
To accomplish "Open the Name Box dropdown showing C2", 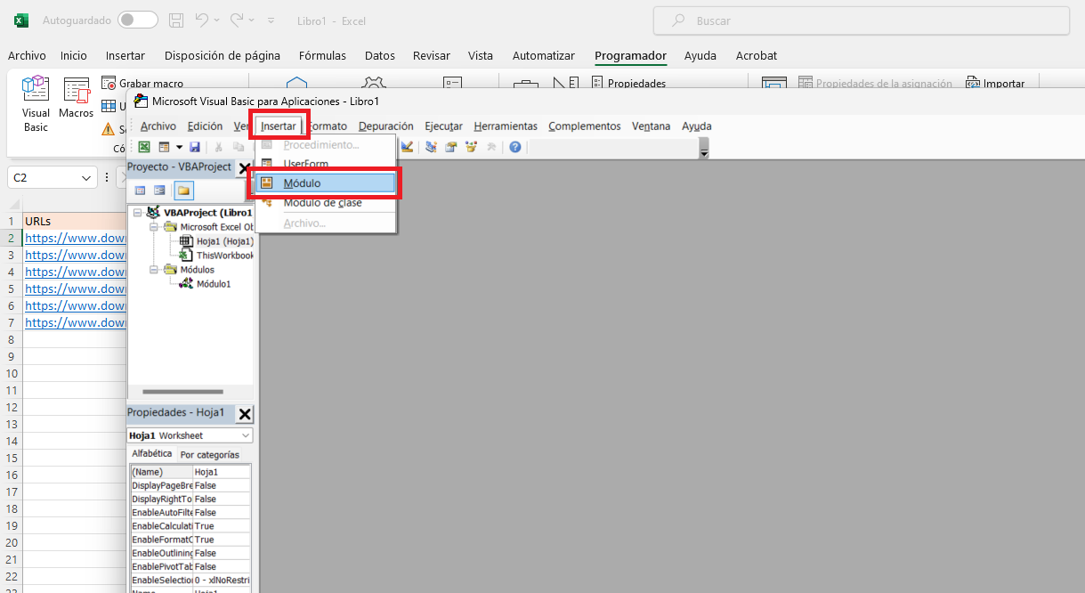I will [87, 178].
